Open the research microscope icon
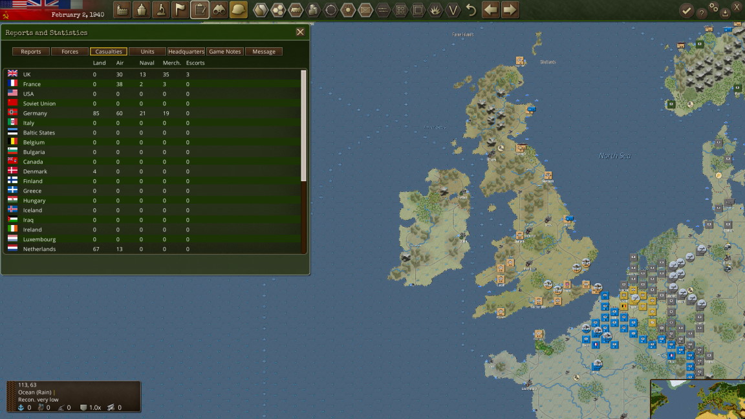Screen dimensions: 745x419 click(x=161, y=10)
